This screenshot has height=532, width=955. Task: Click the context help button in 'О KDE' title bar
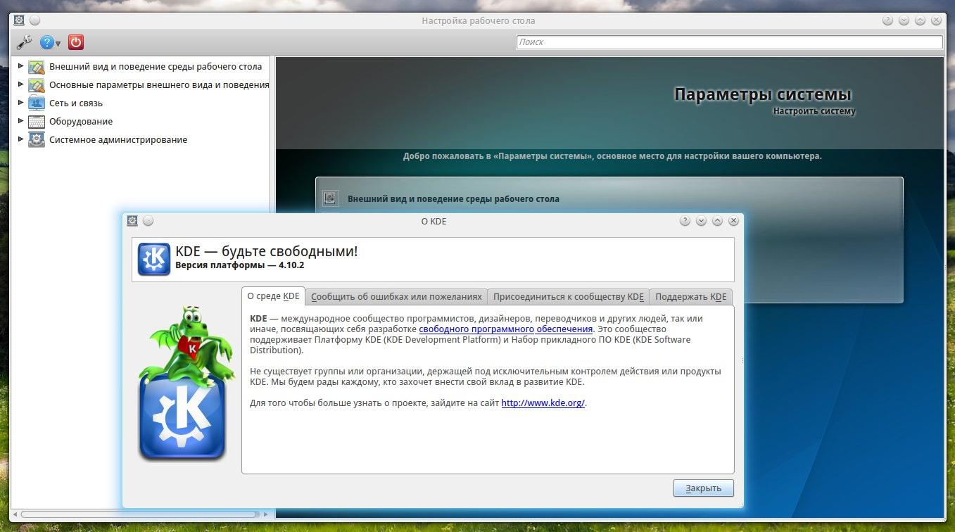[x=685, y=221]
